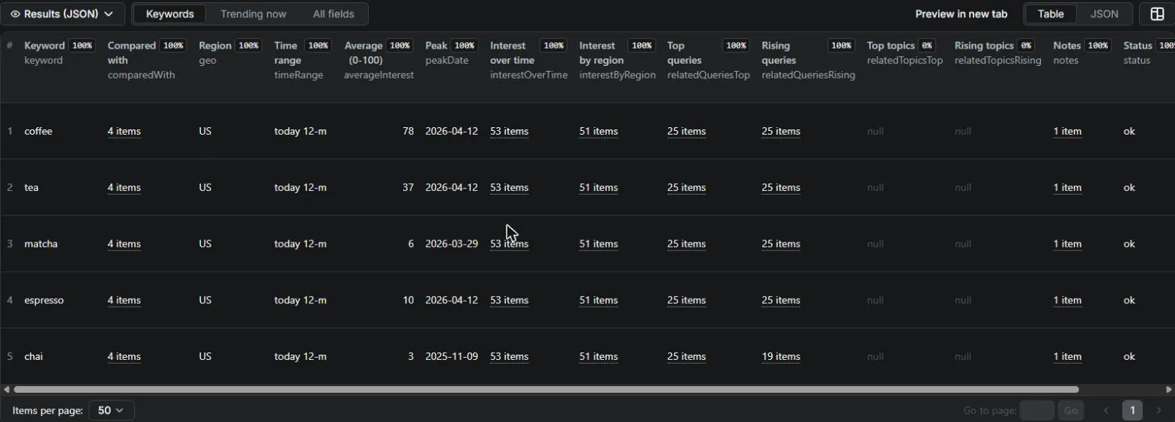Viewport: 1175px width, 422px height.
Task: Select the Table view toggle
Action: tap(1051, 13)
